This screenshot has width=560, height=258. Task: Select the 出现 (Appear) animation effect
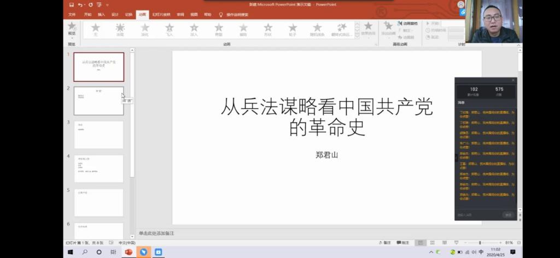[120, 28]
